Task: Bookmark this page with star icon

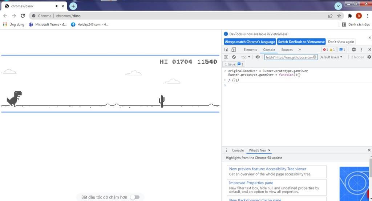Action: [339, 16]
